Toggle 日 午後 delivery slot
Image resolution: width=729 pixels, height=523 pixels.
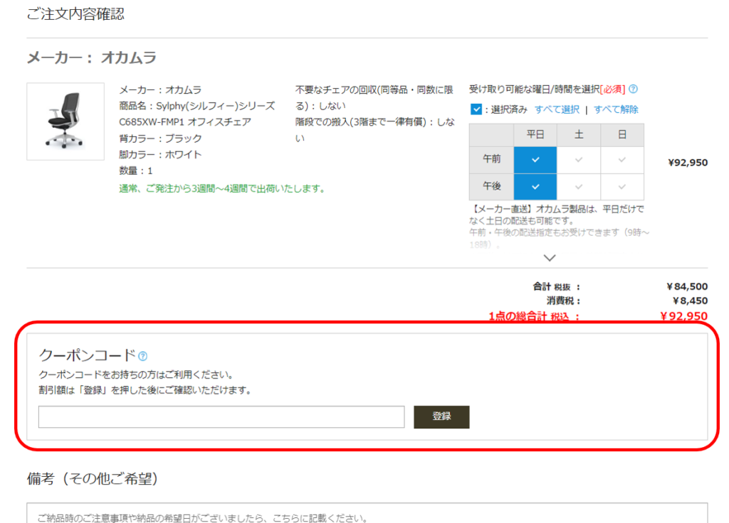(622, 187)
